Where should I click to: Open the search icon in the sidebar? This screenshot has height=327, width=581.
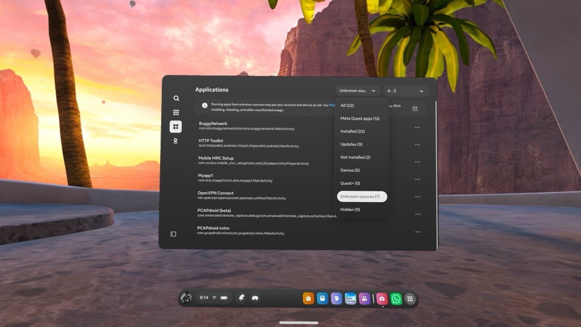[176, 98]
